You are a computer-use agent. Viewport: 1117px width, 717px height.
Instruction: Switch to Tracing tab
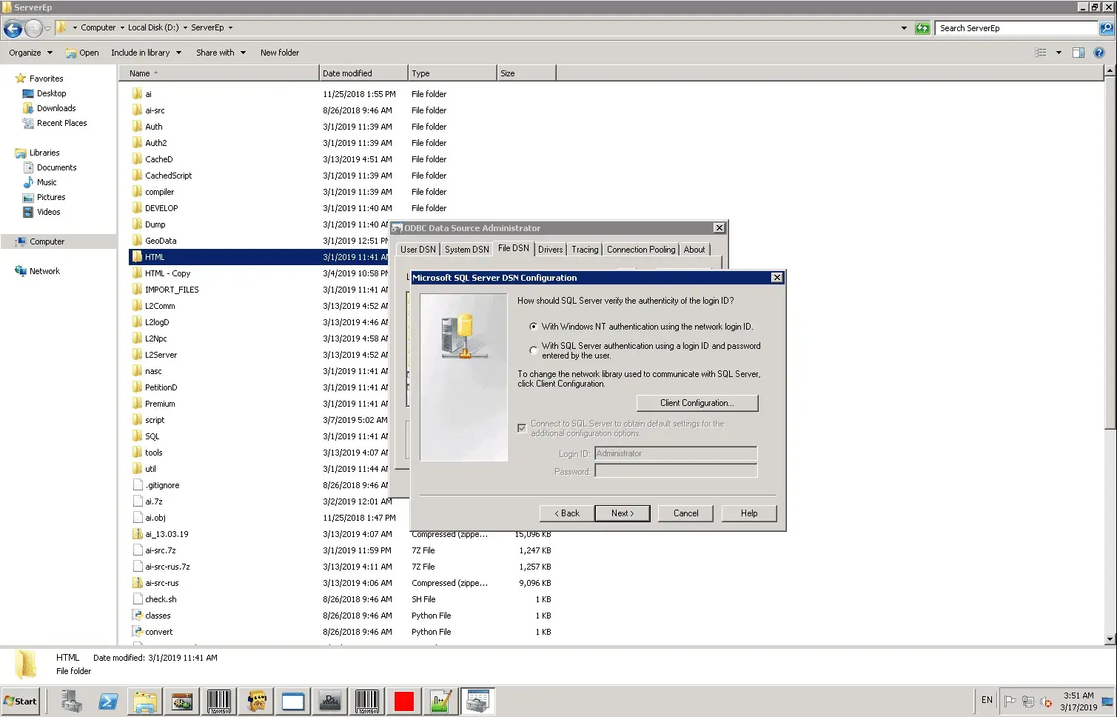point(585,250)
